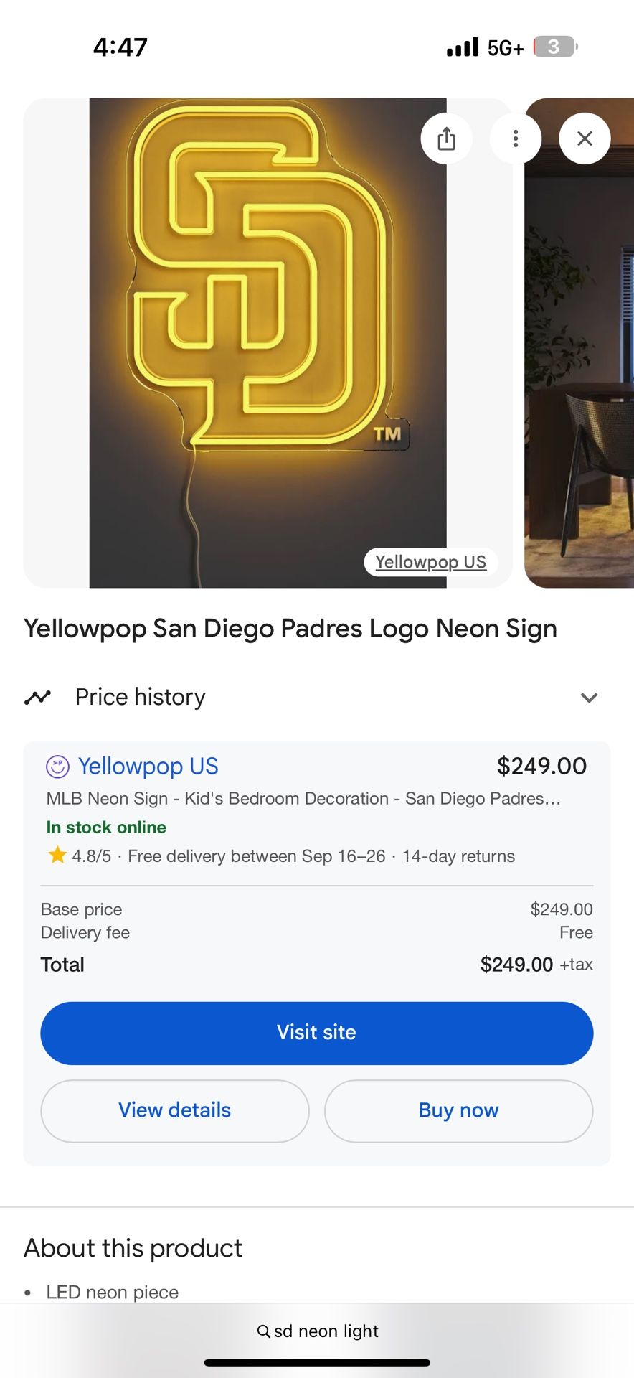Image resolution: width=634 pixels, height=1378 pixels.
Task: Open the Yellowpop US seller link
Action: point(148,767)
